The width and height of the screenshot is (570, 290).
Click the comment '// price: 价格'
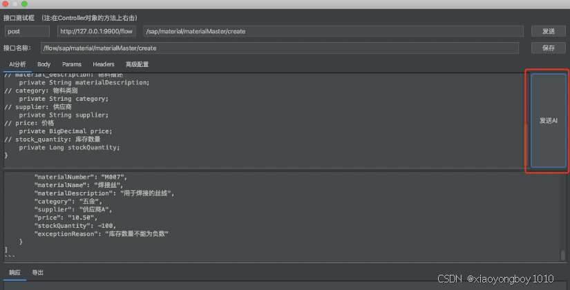[x=29, y=123]
